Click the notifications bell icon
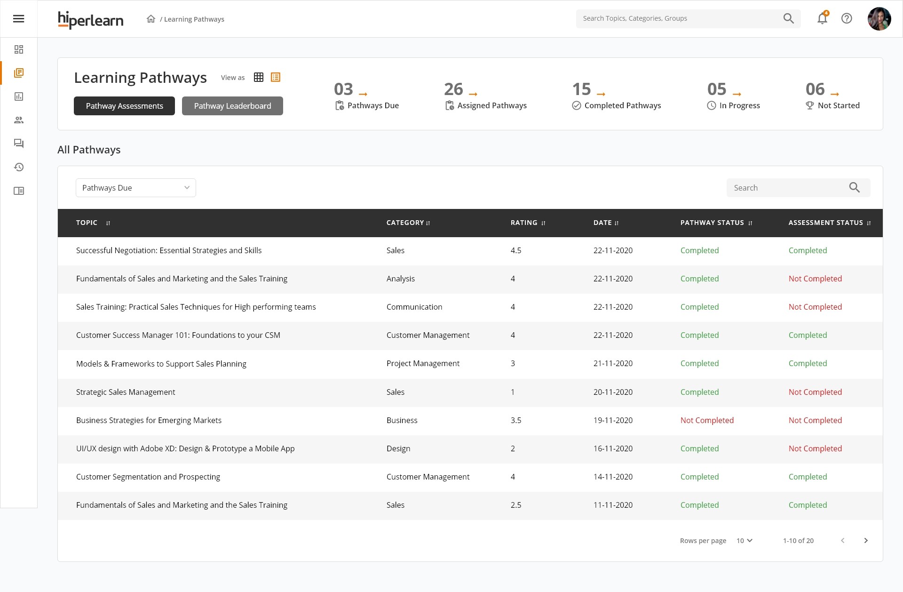The image size is (903, 592). (822, 19)
